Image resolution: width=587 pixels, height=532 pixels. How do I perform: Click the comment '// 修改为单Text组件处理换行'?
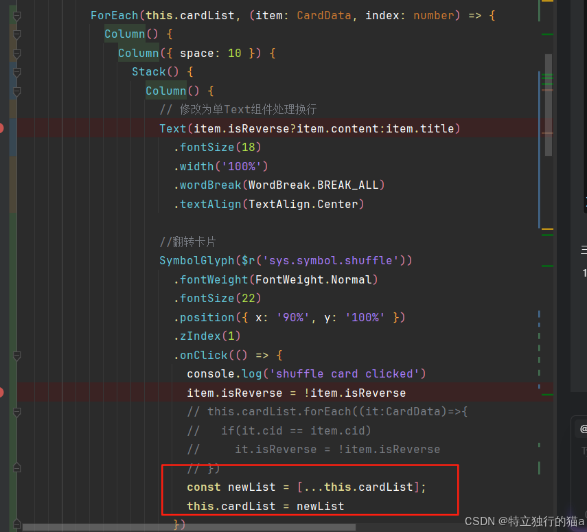pos(238,109)
